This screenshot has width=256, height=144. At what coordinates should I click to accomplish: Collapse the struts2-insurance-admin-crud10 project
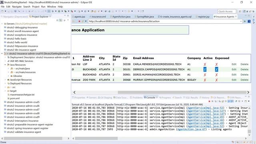pos(2,54)
